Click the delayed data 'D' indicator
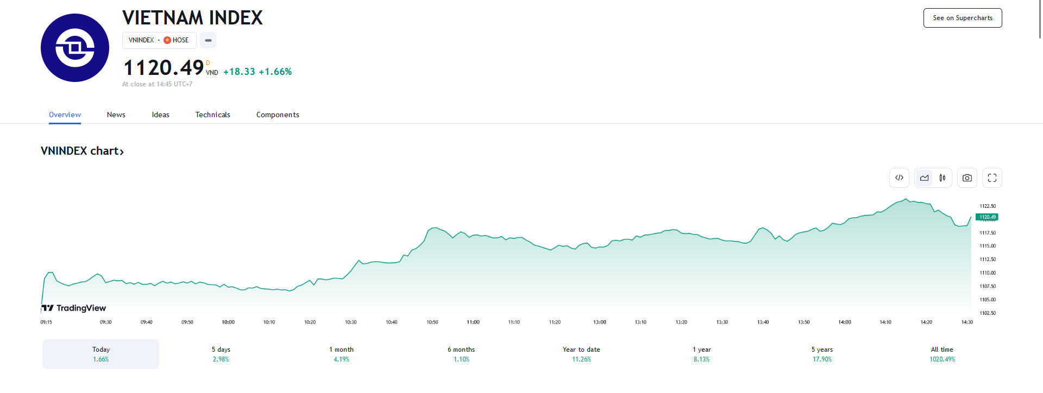 tap(208, 63)
